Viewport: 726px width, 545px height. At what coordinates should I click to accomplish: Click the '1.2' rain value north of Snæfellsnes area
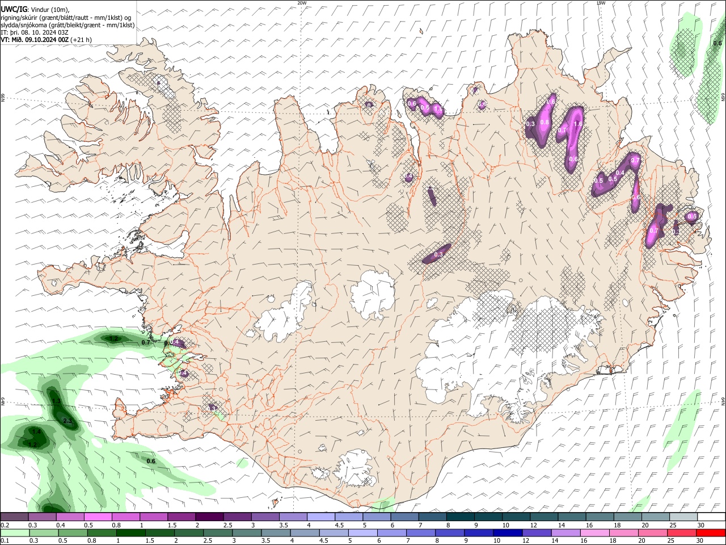113,338
